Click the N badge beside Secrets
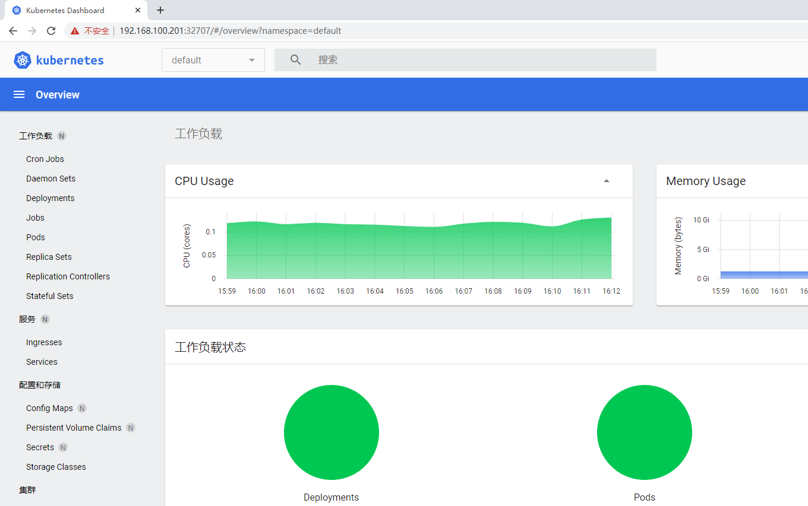Screen dimensions: 808x506 click(63, 447)
